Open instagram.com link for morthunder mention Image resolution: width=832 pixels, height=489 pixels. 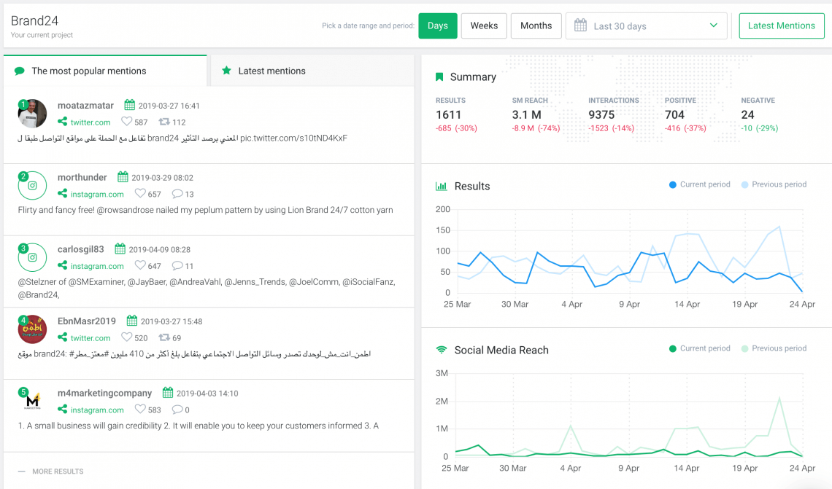point(97,195)
